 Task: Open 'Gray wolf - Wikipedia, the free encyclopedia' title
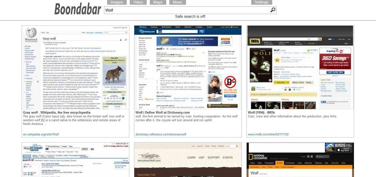57,113
